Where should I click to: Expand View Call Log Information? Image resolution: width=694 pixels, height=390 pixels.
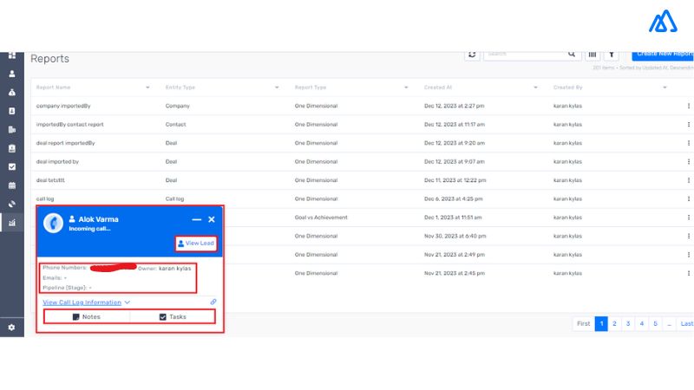(x=87, y=302)
